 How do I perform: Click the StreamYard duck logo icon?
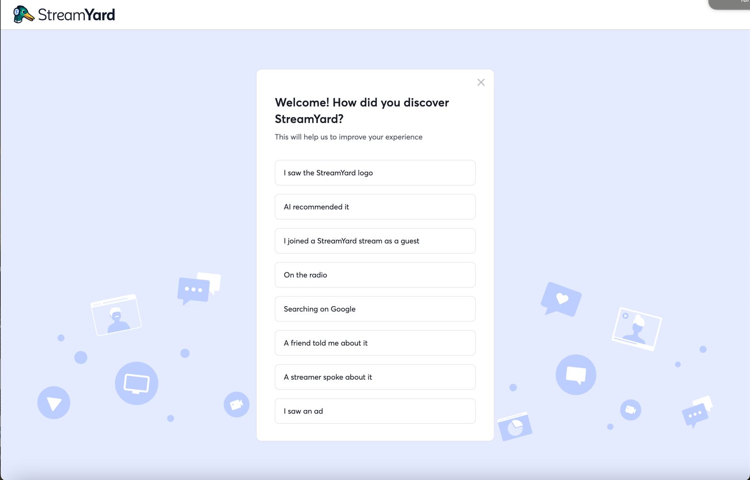point(23,15)
